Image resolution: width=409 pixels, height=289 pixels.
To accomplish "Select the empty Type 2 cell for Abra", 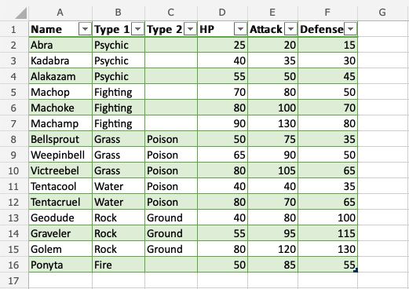I will [x=171, y=45].
